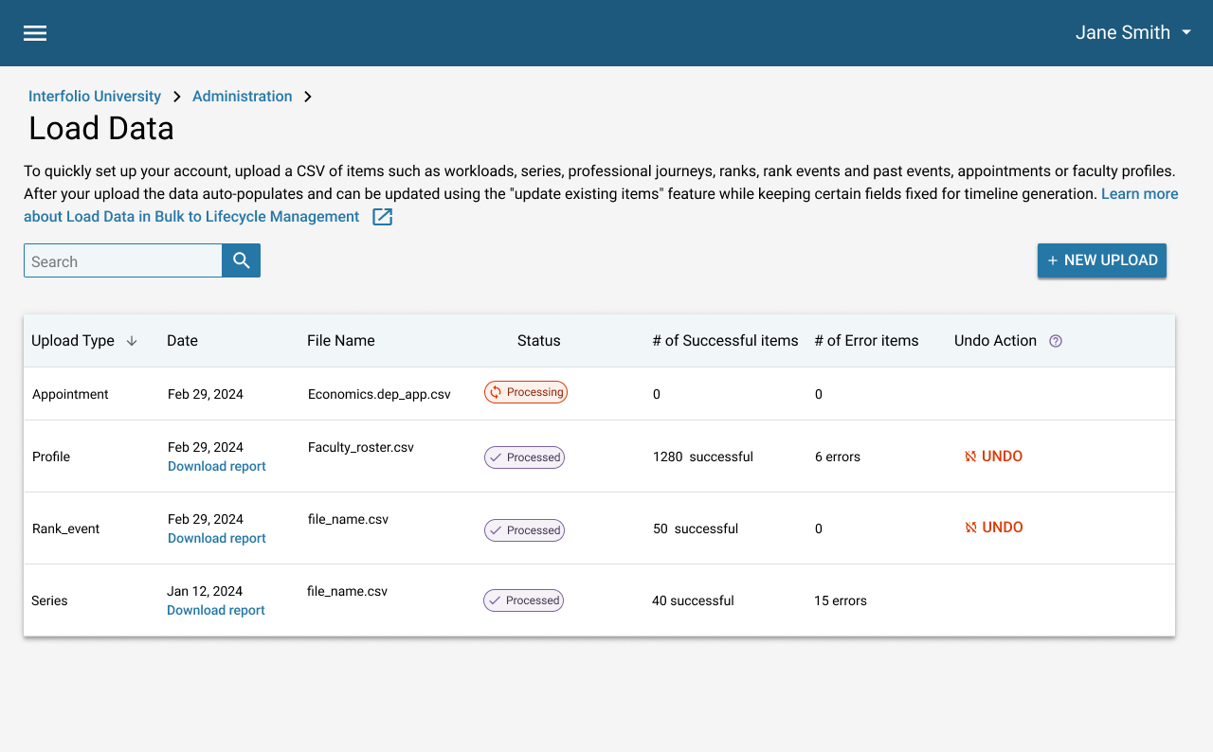
Task: Click Processed status badge for Rank_event row
Action: [524, 530]
